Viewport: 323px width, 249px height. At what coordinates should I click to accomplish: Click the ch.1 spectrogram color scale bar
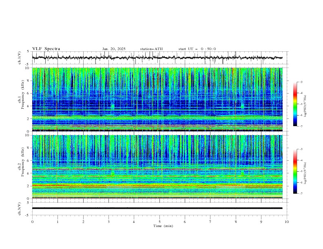pos(295,104)
